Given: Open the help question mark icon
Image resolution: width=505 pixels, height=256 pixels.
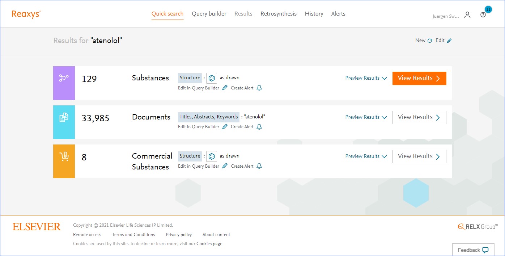Looking at the screenshot, I should click(483, 15).
